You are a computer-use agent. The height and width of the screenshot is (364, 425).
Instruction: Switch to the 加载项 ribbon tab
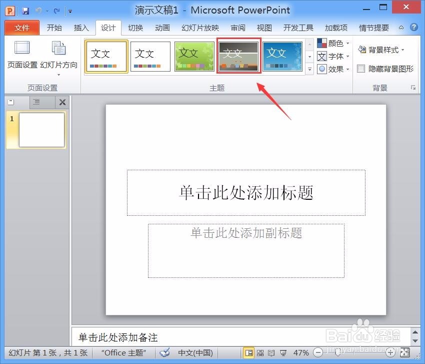pyautogui.click(x=336, y=28)
